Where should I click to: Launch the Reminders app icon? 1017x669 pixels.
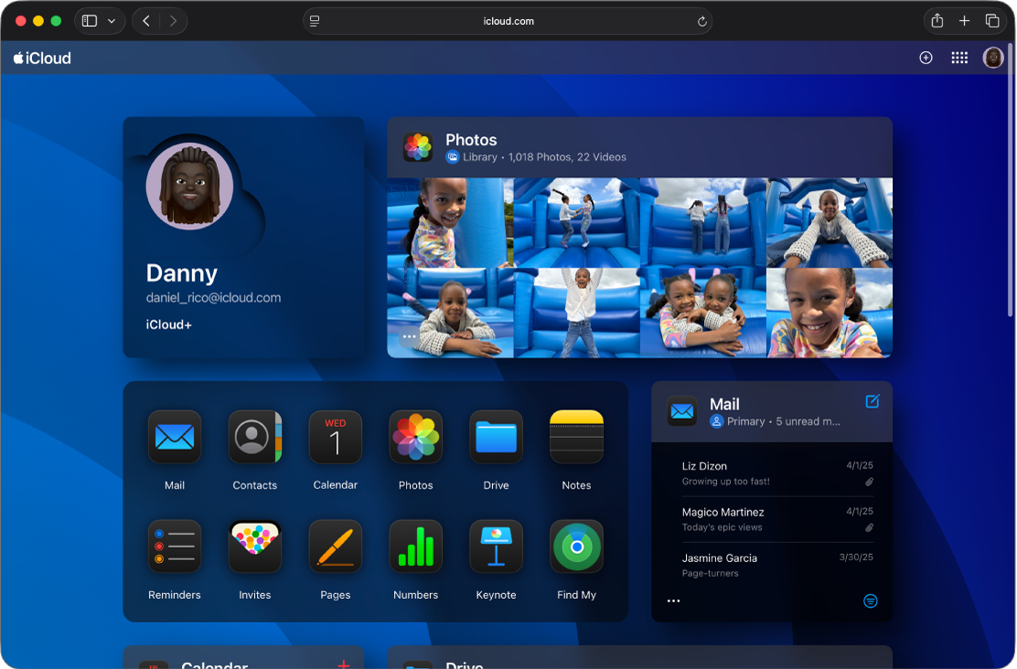175,547
